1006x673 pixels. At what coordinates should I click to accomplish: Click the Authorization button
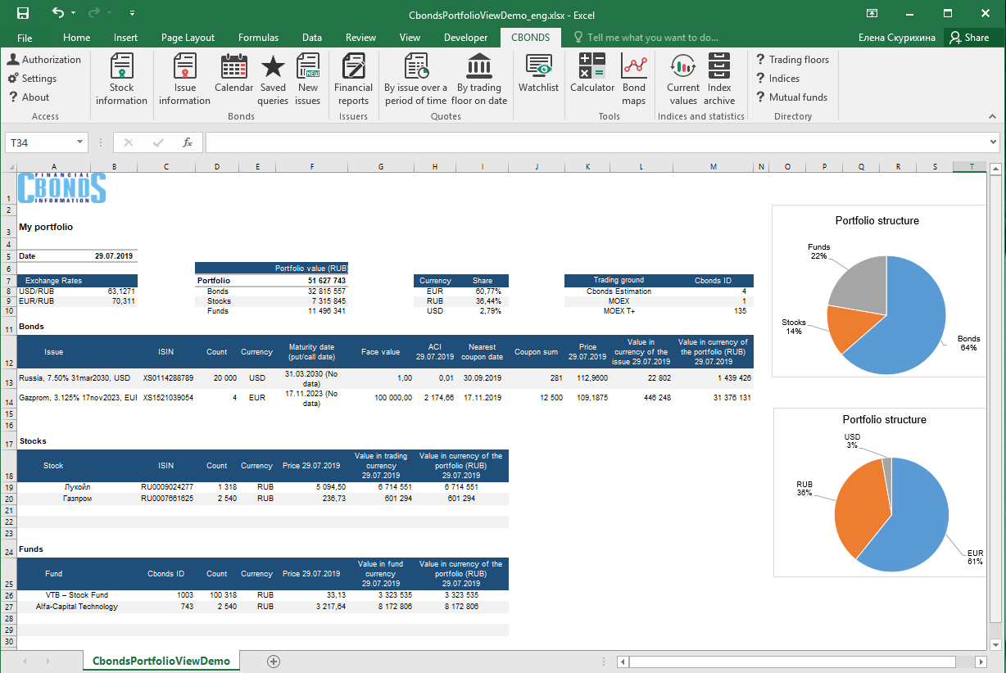point(44,60)
